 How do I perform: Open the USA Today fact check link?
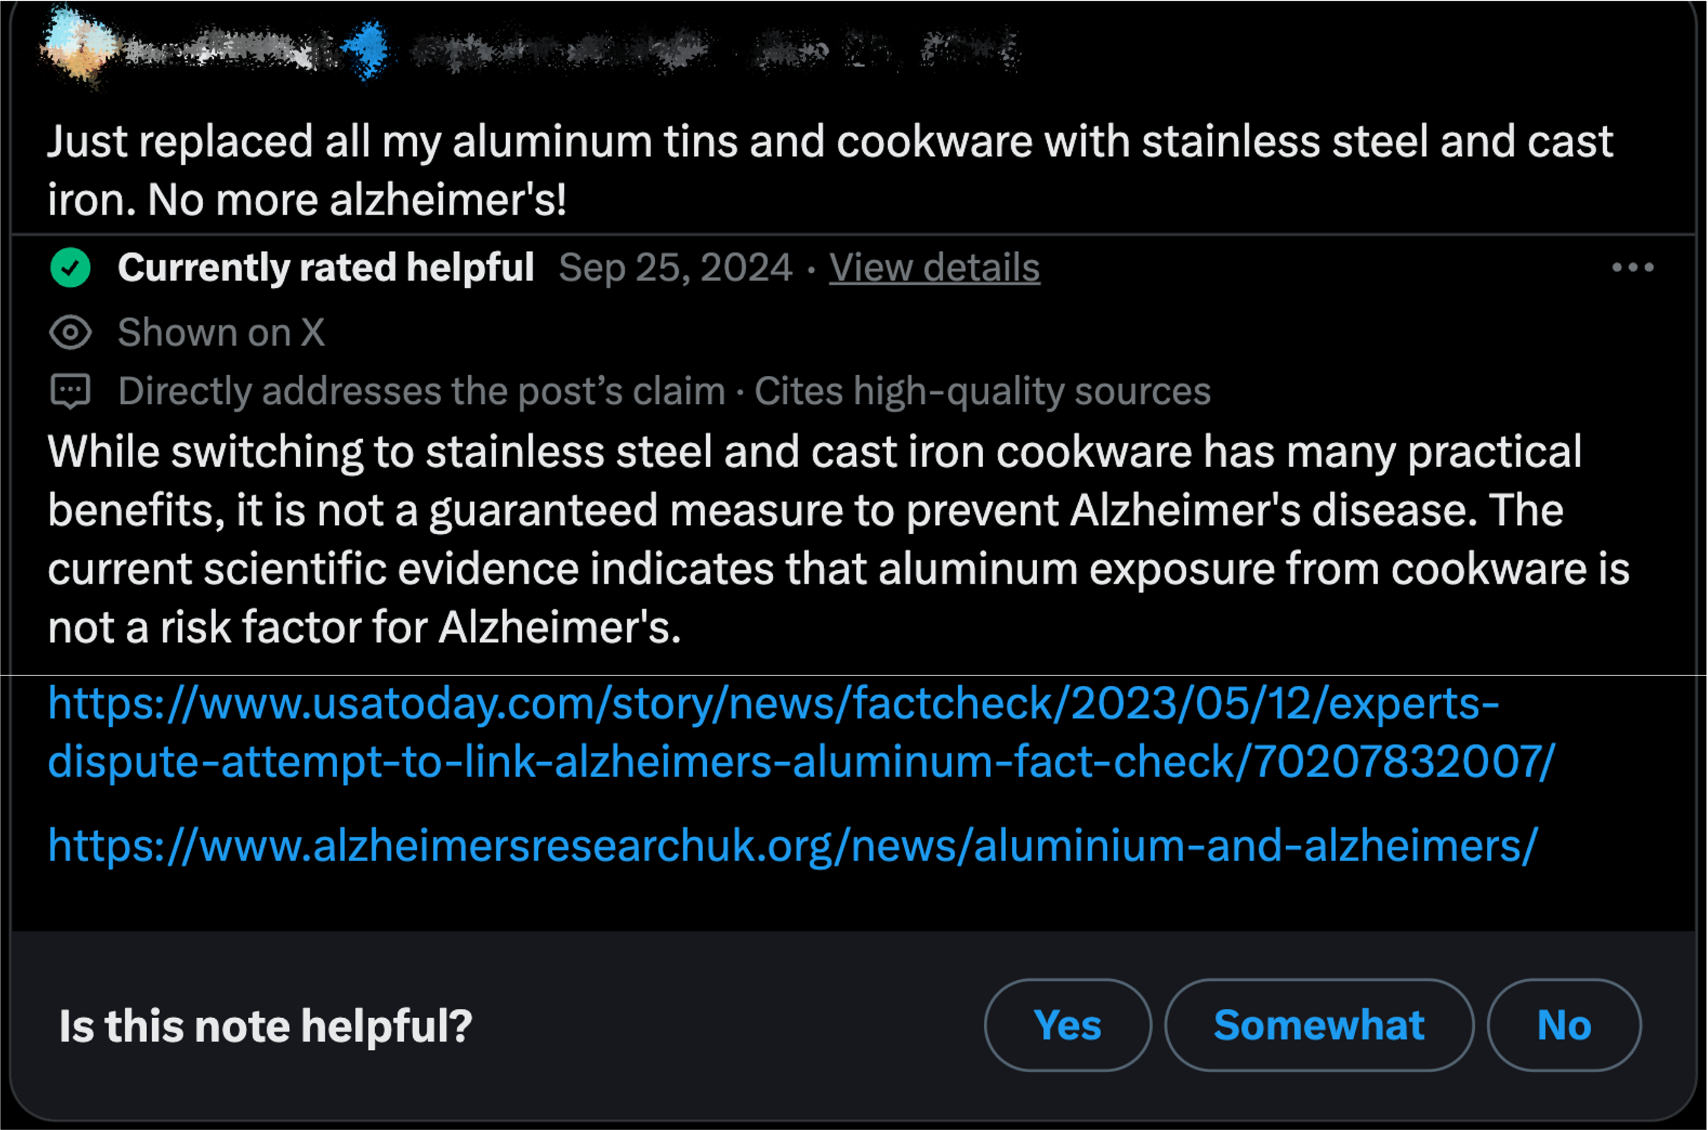799,732
